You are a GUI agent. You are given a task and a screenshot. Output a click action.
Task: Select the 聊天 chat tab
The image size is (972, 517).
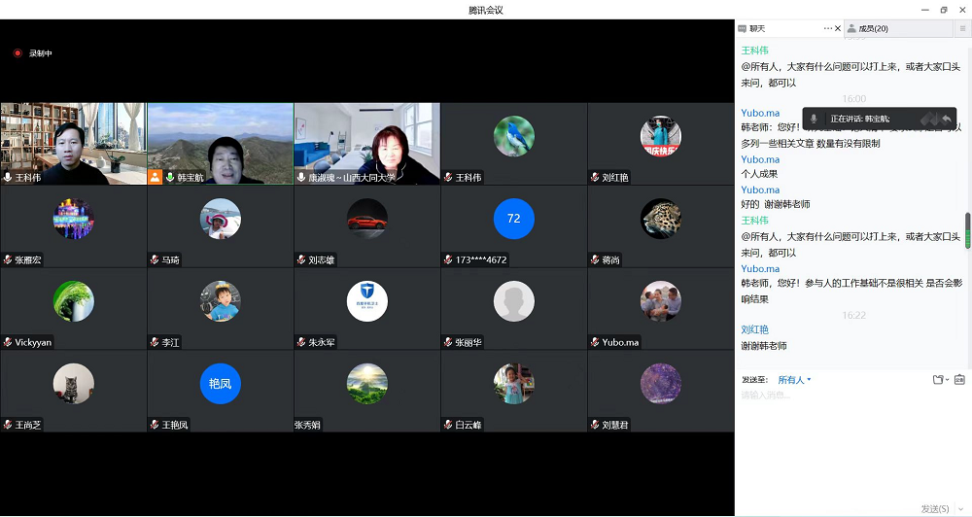(x=757, y=29)
